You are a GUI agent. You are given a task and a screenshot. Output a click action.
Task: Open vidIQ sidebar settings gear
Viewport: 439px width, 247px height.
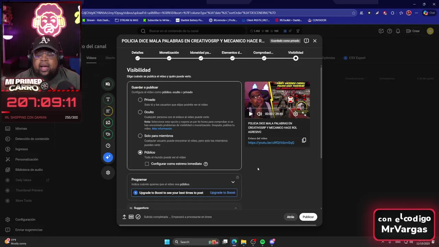click(108, 173)
